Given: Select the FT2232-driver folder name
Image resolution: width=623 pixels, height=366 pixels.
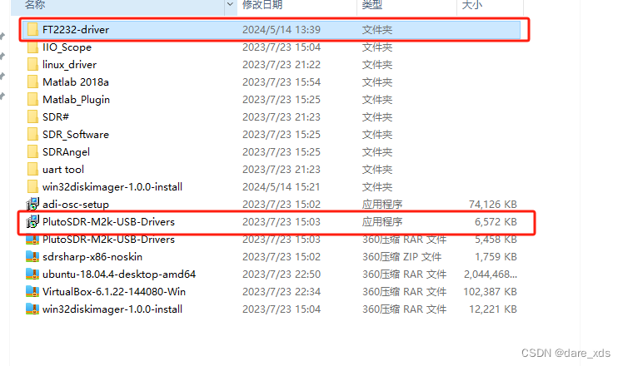Looking at the screenshot, I should point(76,30).
